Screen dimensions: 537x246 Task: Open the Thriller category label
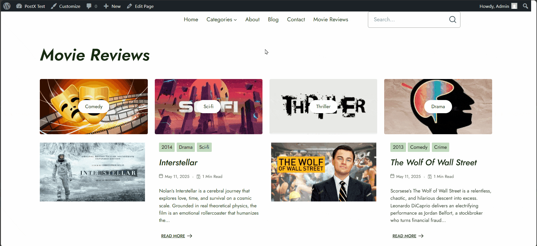(323, 106)
